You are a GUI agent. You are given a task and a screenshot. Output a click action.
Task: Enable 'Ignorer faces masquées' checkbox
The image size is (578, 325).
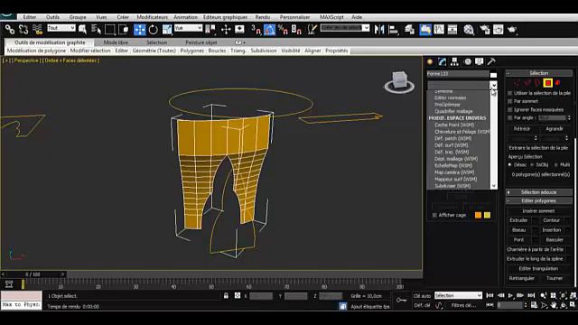510,109
